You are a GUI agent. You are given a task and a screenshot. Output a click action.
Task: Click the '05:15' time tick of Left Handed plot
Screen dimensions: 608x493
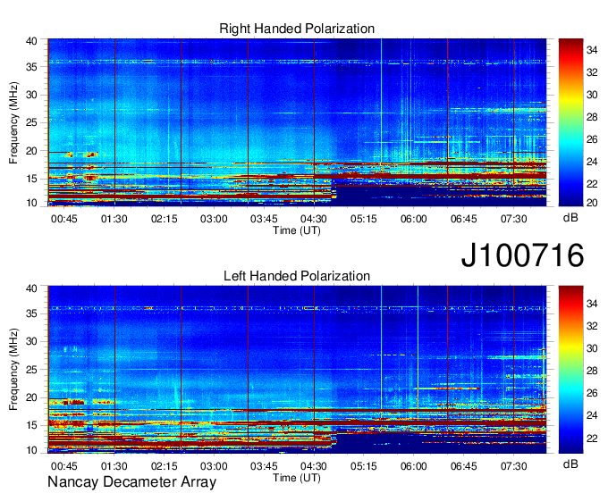click(363, 466)
